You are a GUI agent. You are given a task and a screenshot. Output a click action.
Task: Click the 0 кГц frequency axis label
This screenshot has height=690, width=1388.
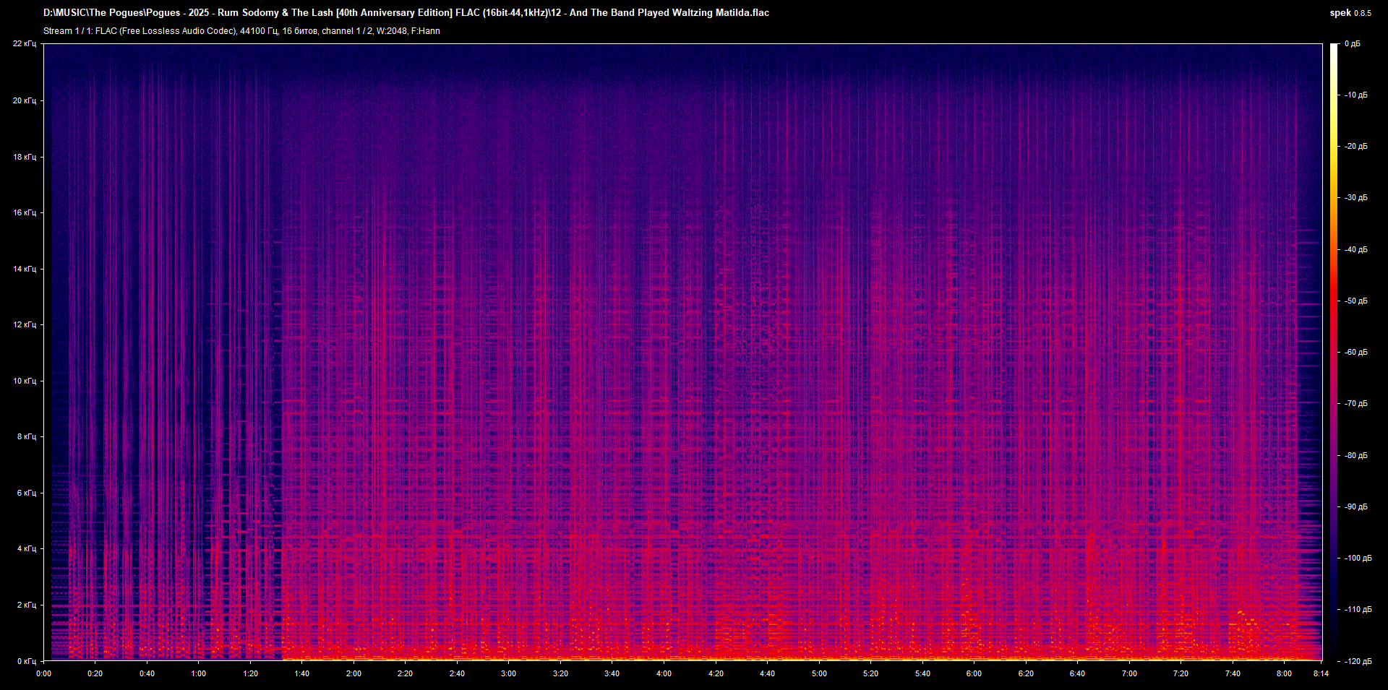[x=27, y=661]
